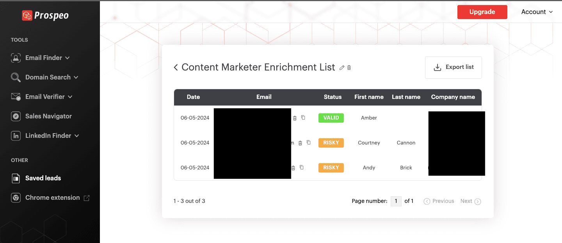Copy the email in Courtney's row
Viewport: 562px width, 243px height.
click(308, 143)
